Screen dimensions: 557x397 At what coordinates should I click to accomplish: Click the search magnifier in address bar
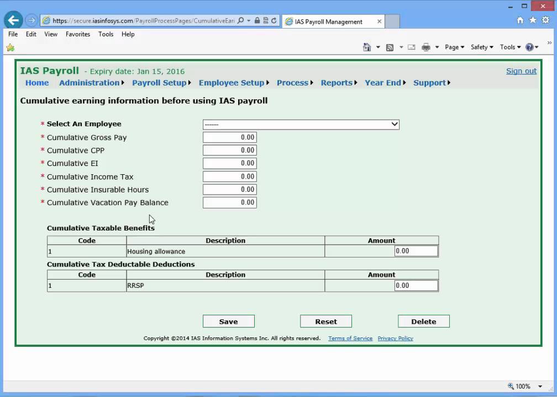(x=240, y=20)
